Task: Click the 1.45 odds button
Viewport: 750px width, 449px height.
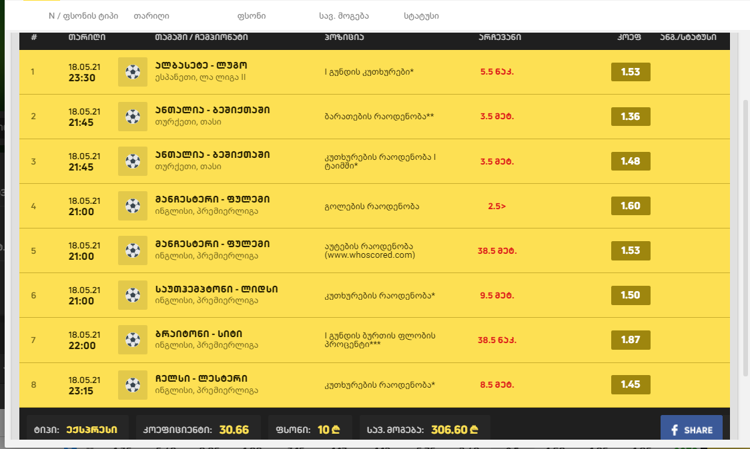Action: pyautogui.click(x=631, y=384)
